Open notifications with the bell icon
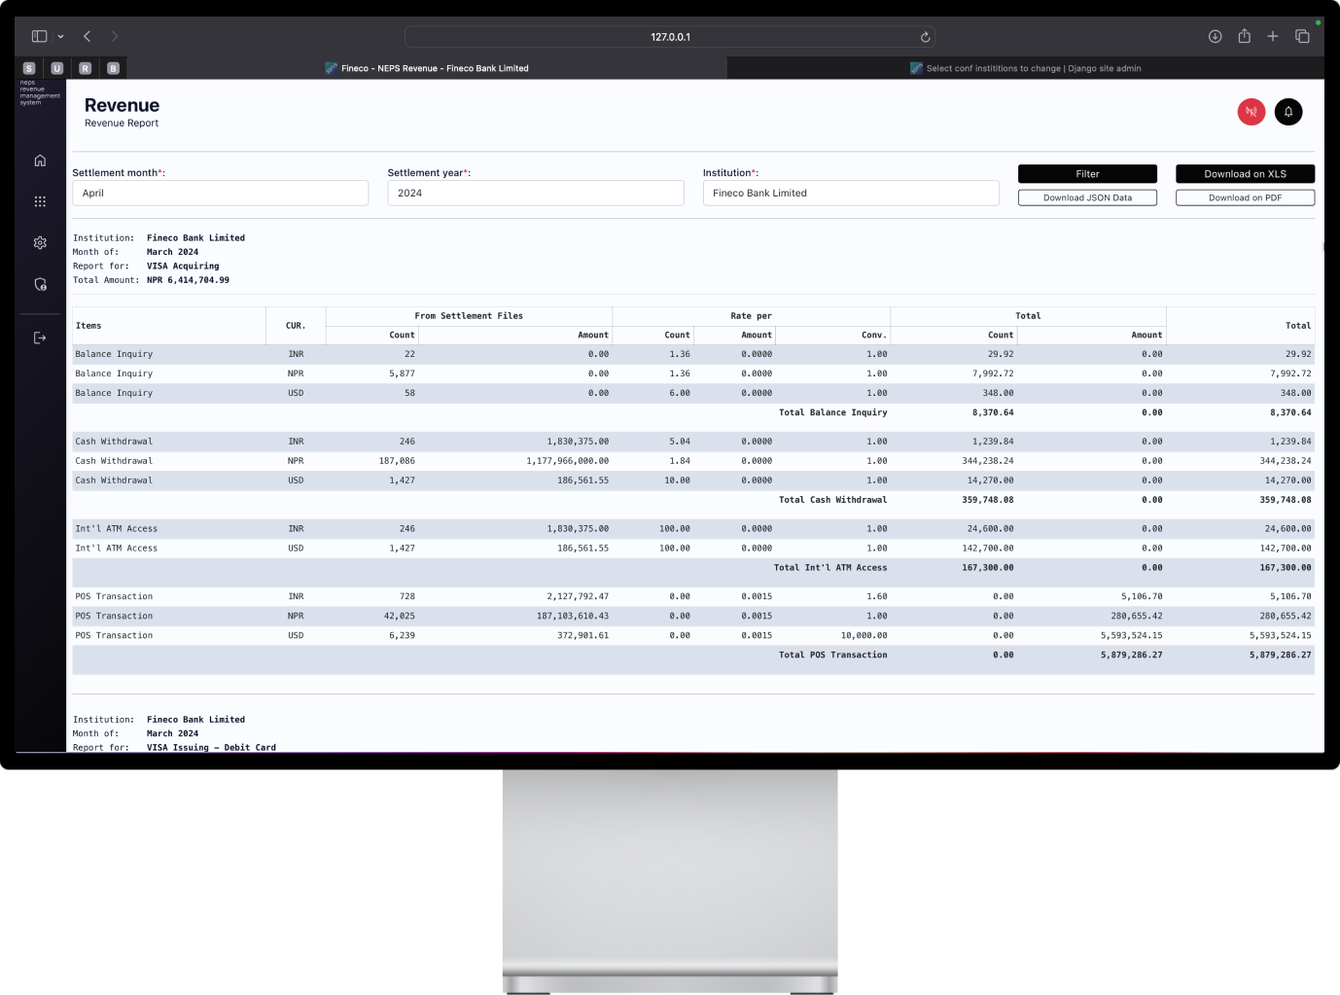 (x=1287, y=111)
